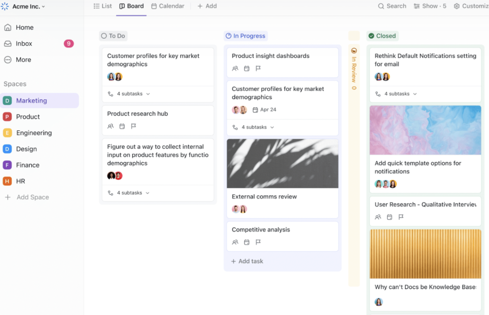The height and width of the screenshot is (315, 489).
Task: Open the Customize settings gear
Action: (x=456, y=6)
